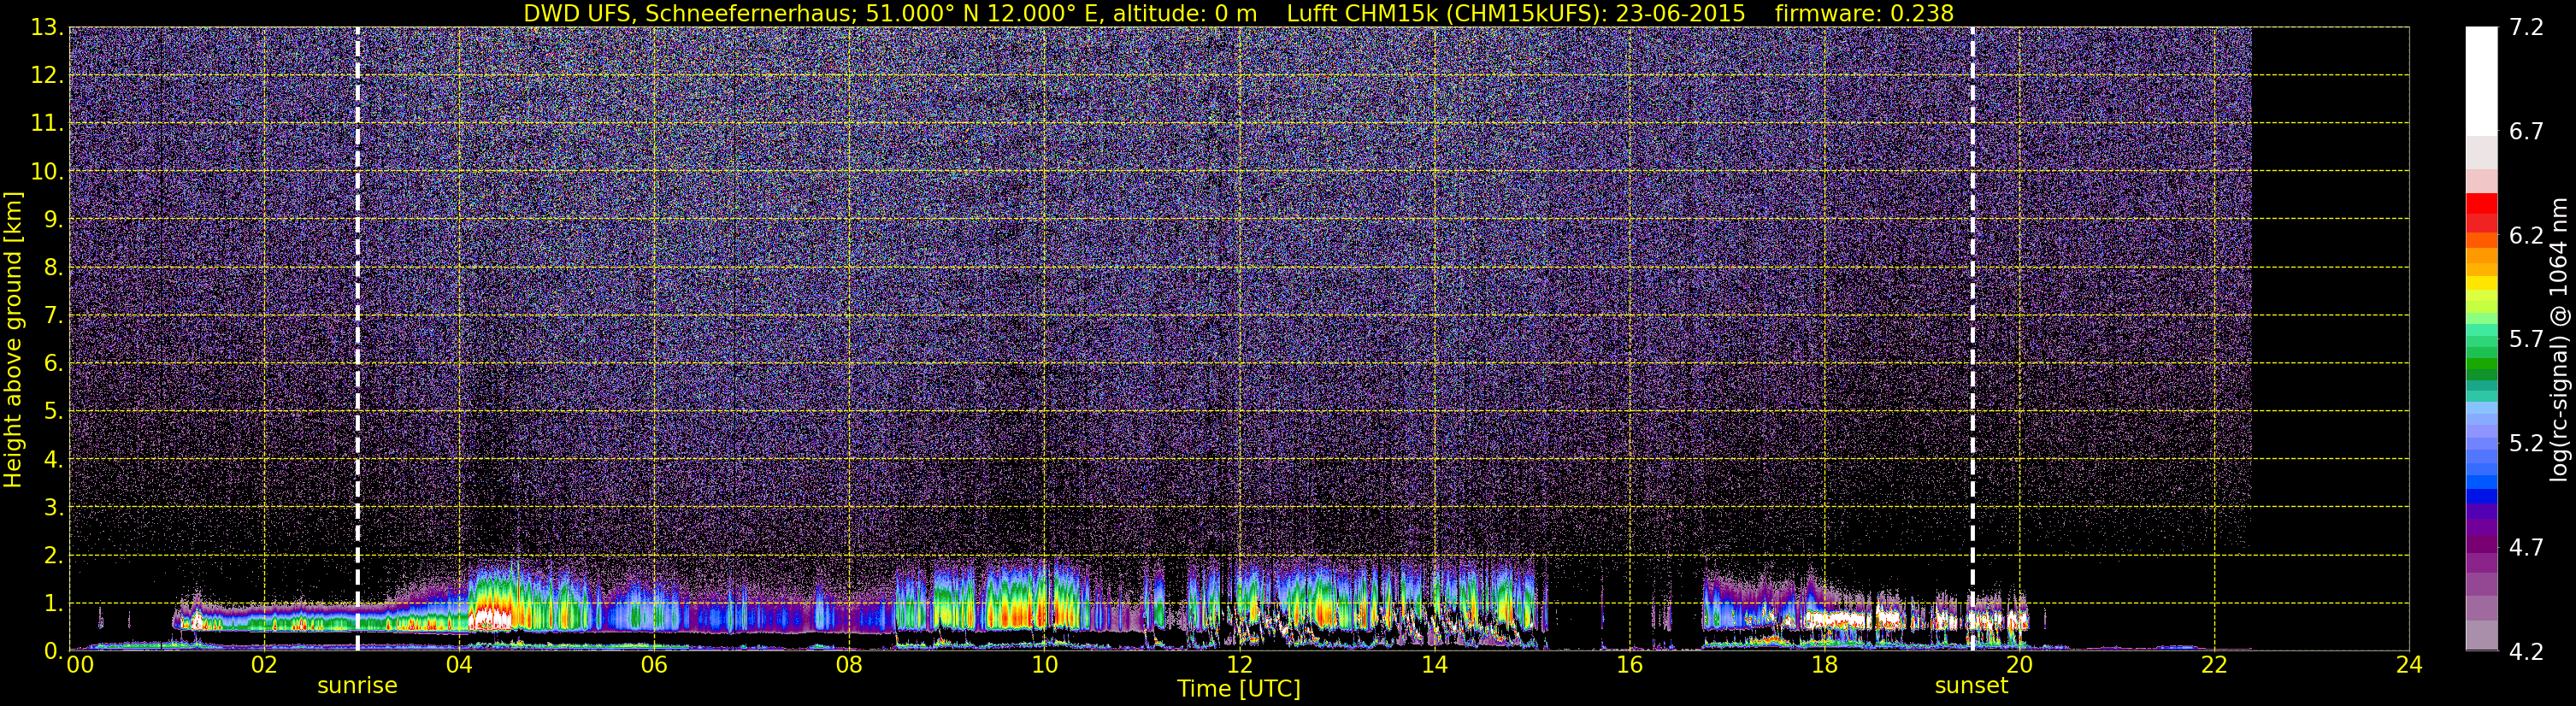Click the "sunset" label below the time axis
This screenshot has width=2576, height=706.
point(1971,686)
